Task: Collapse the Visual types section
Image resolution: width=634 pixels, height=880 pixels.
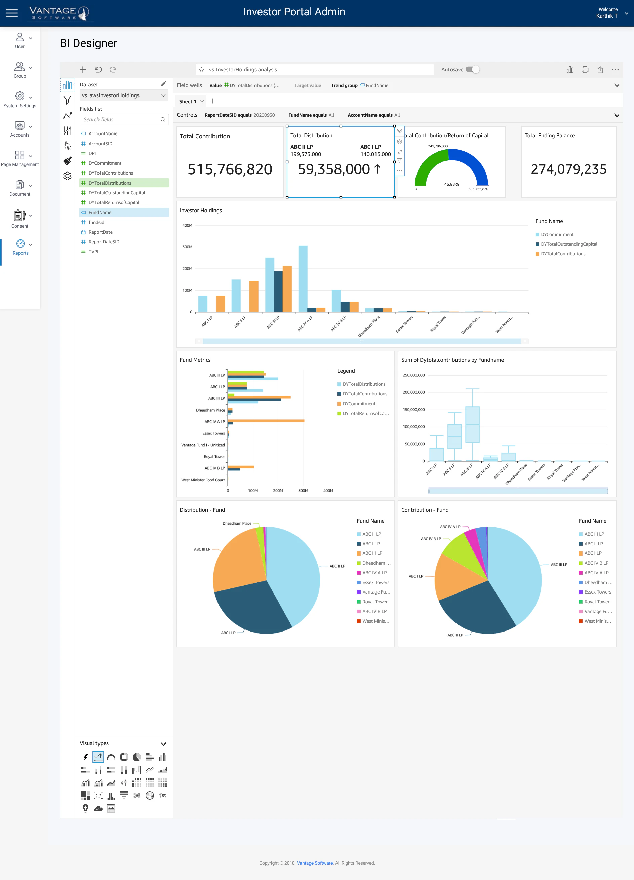Action: pyautogui.click(x=163, y=743)
